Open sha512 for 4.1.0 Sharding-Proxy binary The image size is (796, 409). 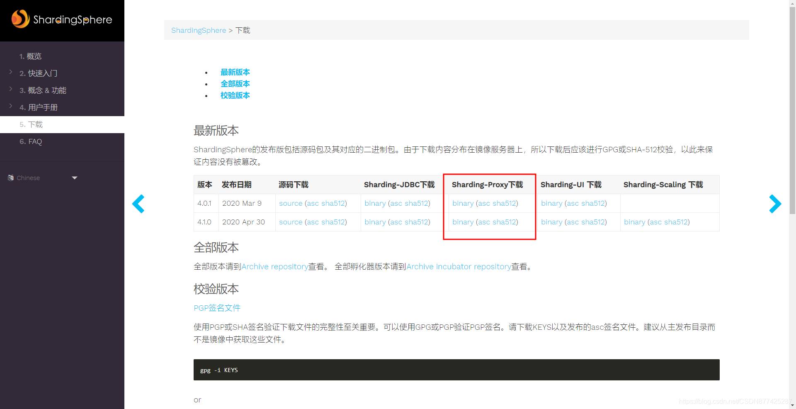(x=504, y=222)
